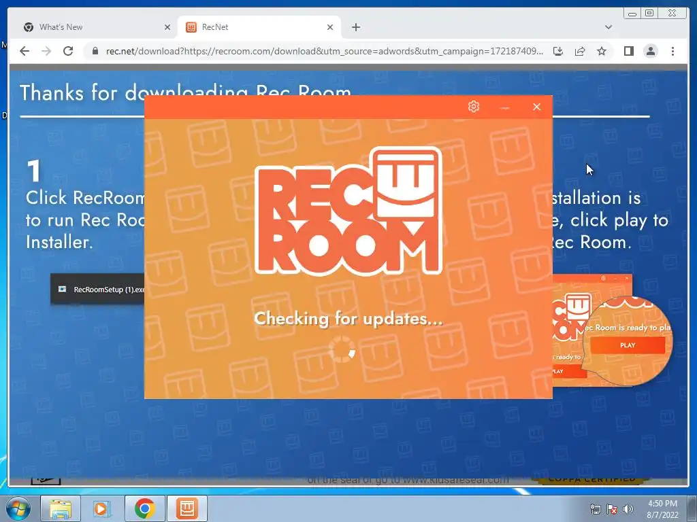Close the What's New tab
Image resolution: width=697 pixels, height=522 pixels.
click(x=167, y=27)
